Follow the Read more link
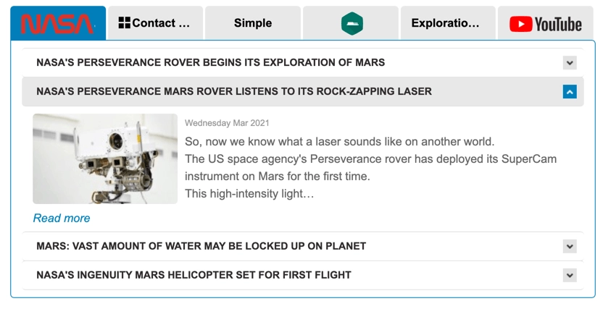The width and height of the screenshot is (603, 309). point(62,218)
